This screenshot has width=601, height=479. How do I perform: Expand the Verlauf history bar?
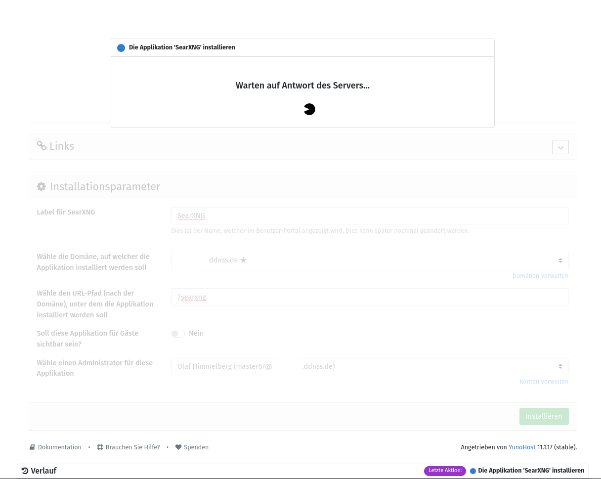[x=302, y=471]
